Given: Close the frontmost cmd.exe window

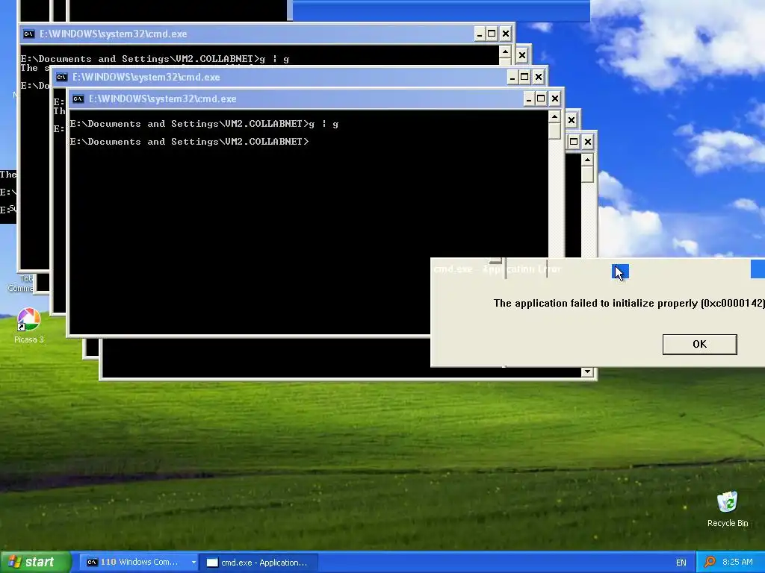Looking at the screenshot, I should pos(555,99).
